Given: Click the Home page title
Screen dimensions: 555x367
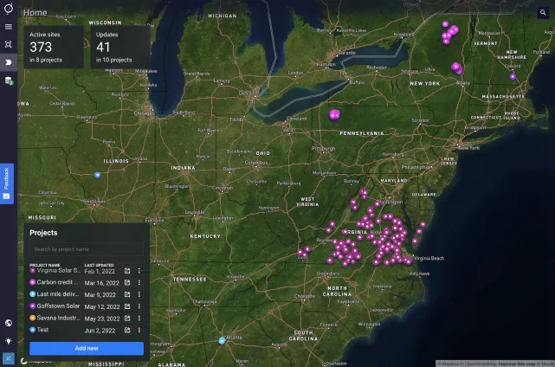Looking at the screenshot, I should (35, 13).
